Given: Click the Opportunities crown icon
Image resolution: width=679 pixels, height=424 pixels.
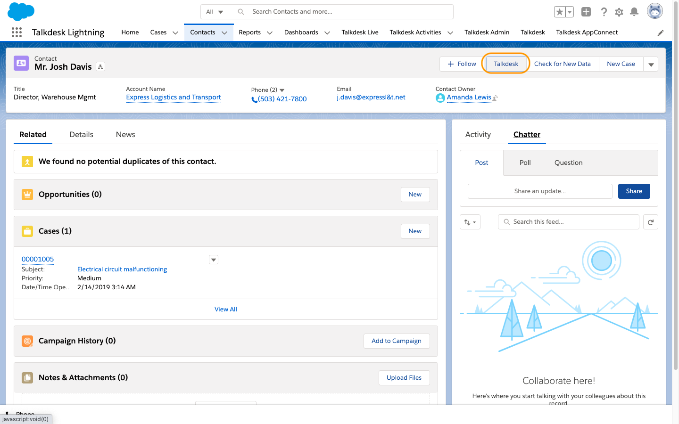Looking at the screenshot, I should coord(27,195).
